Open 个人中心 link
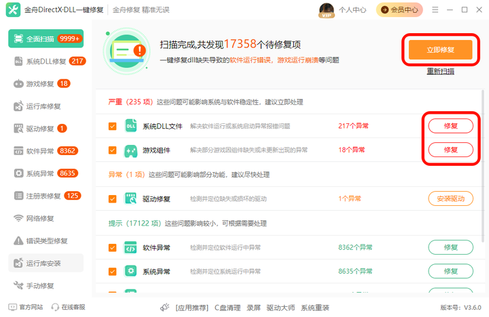 [352, 10]
